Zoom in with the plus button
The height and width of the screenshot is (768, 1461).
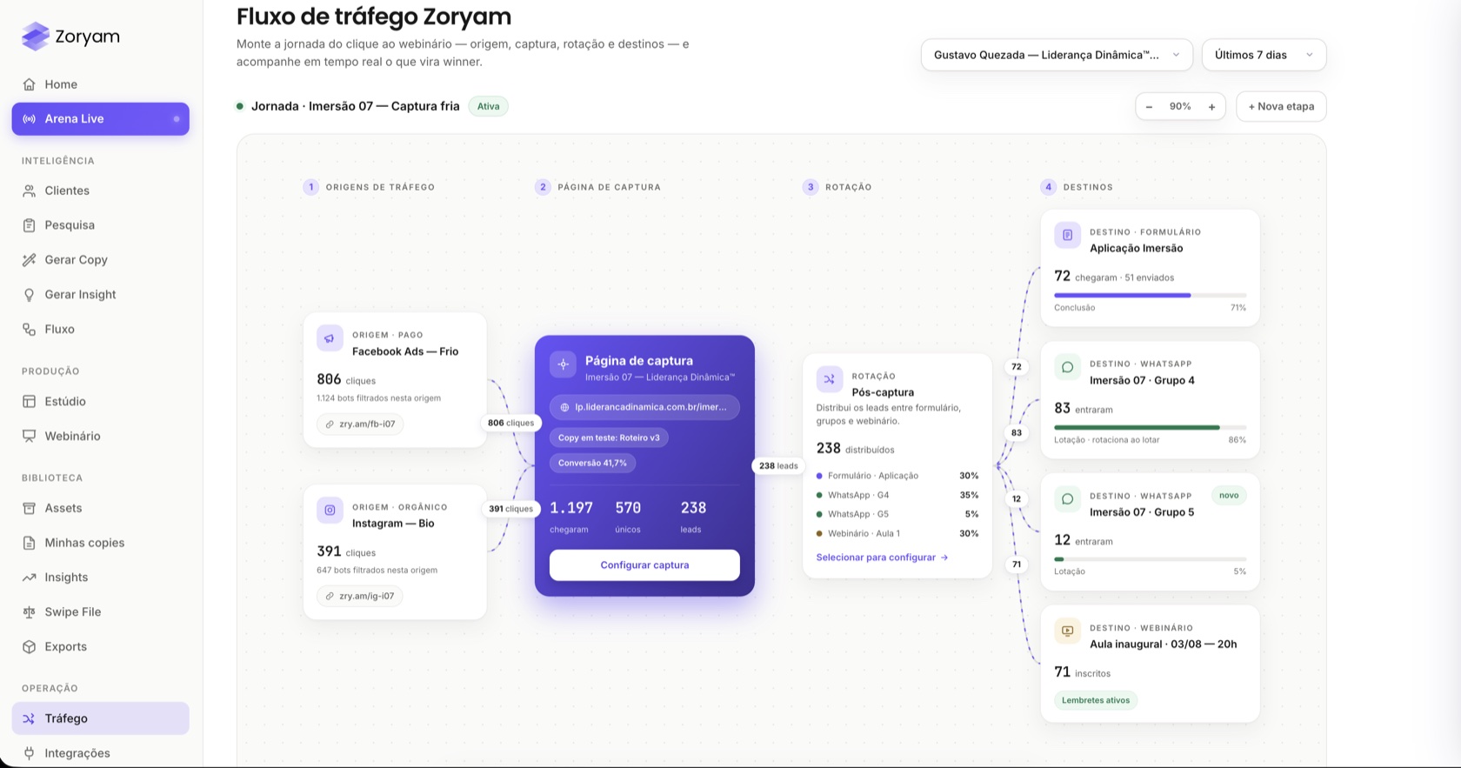1211,107
